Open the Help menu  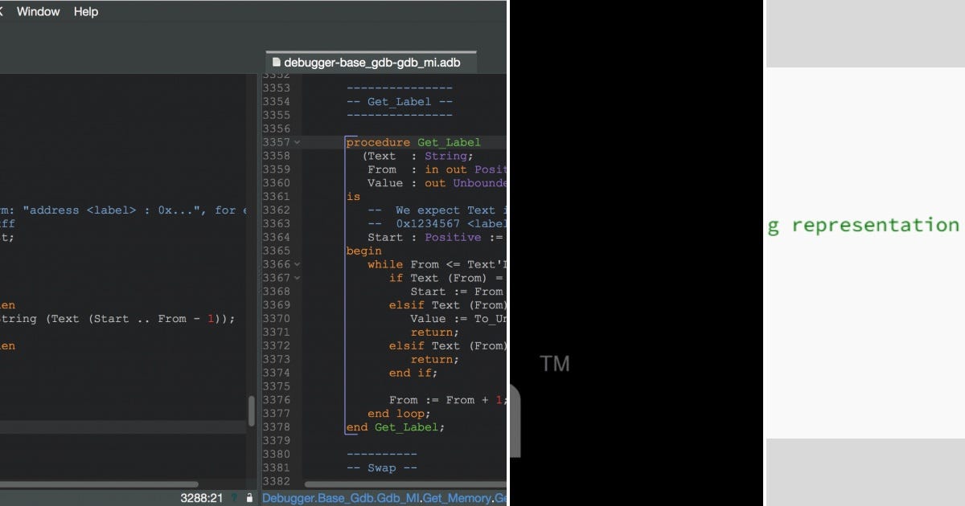86,11
